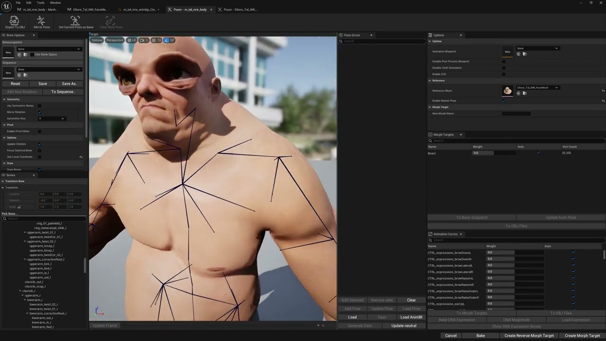Collapse upperarm_correctiveRoot_l tree node

click(x=26, y=260)
